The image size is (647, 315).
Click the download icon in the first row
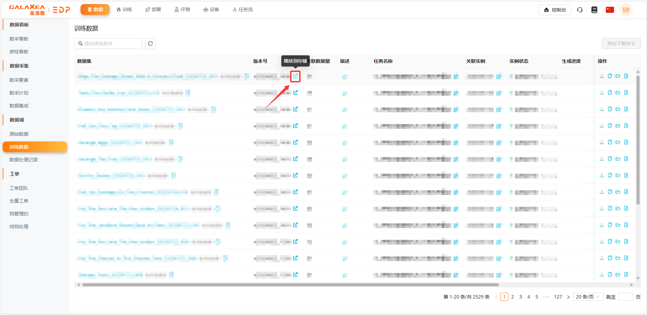tap(601, 76)
